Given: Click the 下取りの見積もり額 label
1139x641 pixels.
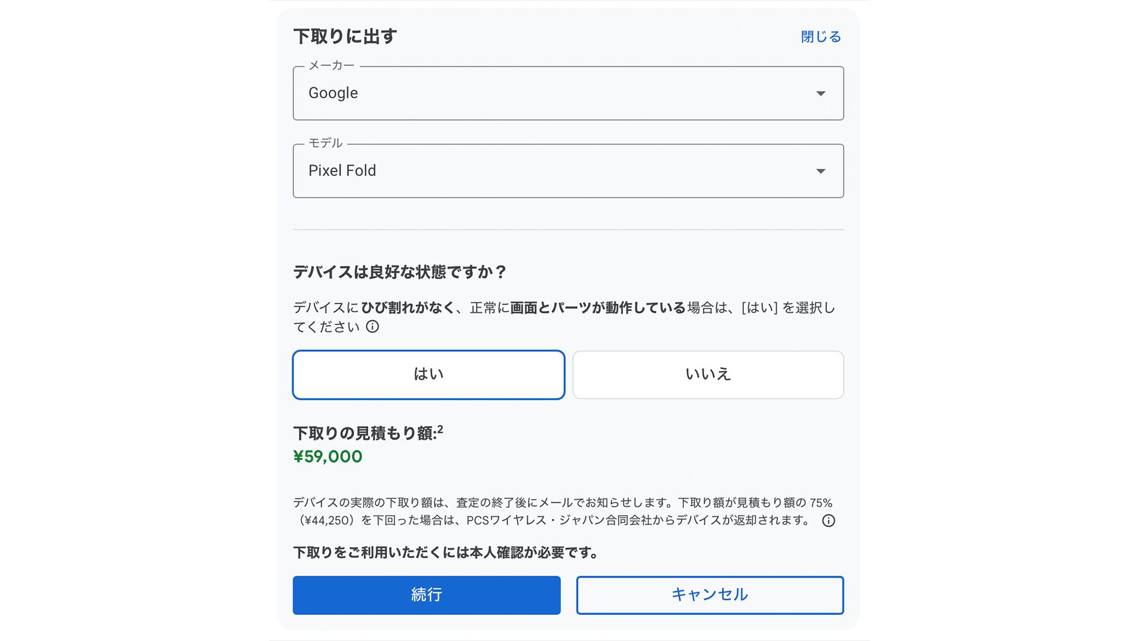Looking at the screenshot, I should click(x=364, y=433).
